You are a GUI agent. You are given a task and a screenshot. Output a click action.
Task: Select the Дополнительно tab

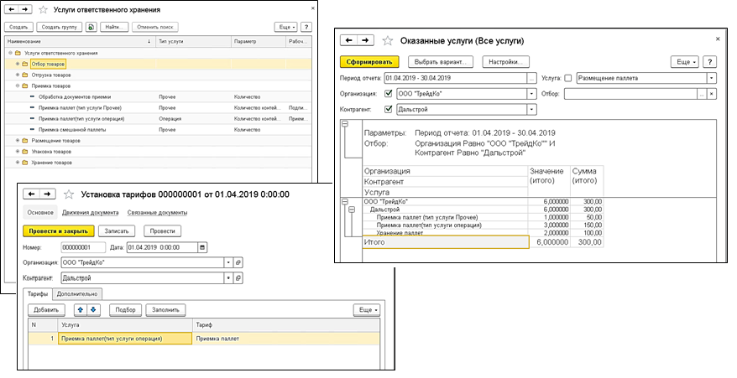coord(77,294)
